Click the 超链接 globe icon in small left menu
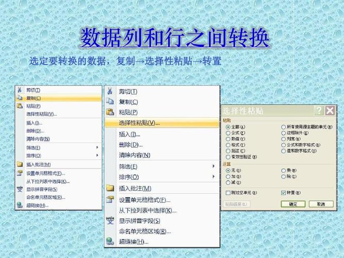The image size is (344, 258). tap(20, 205)
